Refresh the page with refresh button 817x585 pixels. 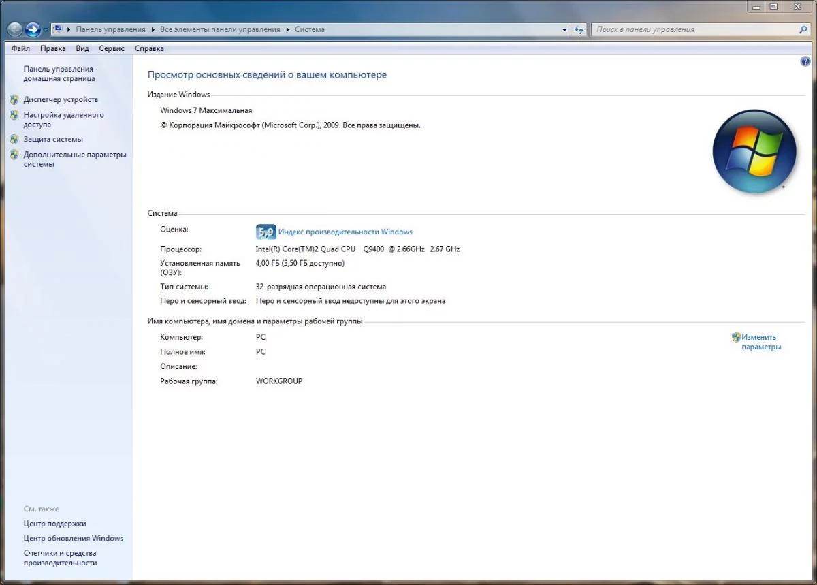pos(579,29)
